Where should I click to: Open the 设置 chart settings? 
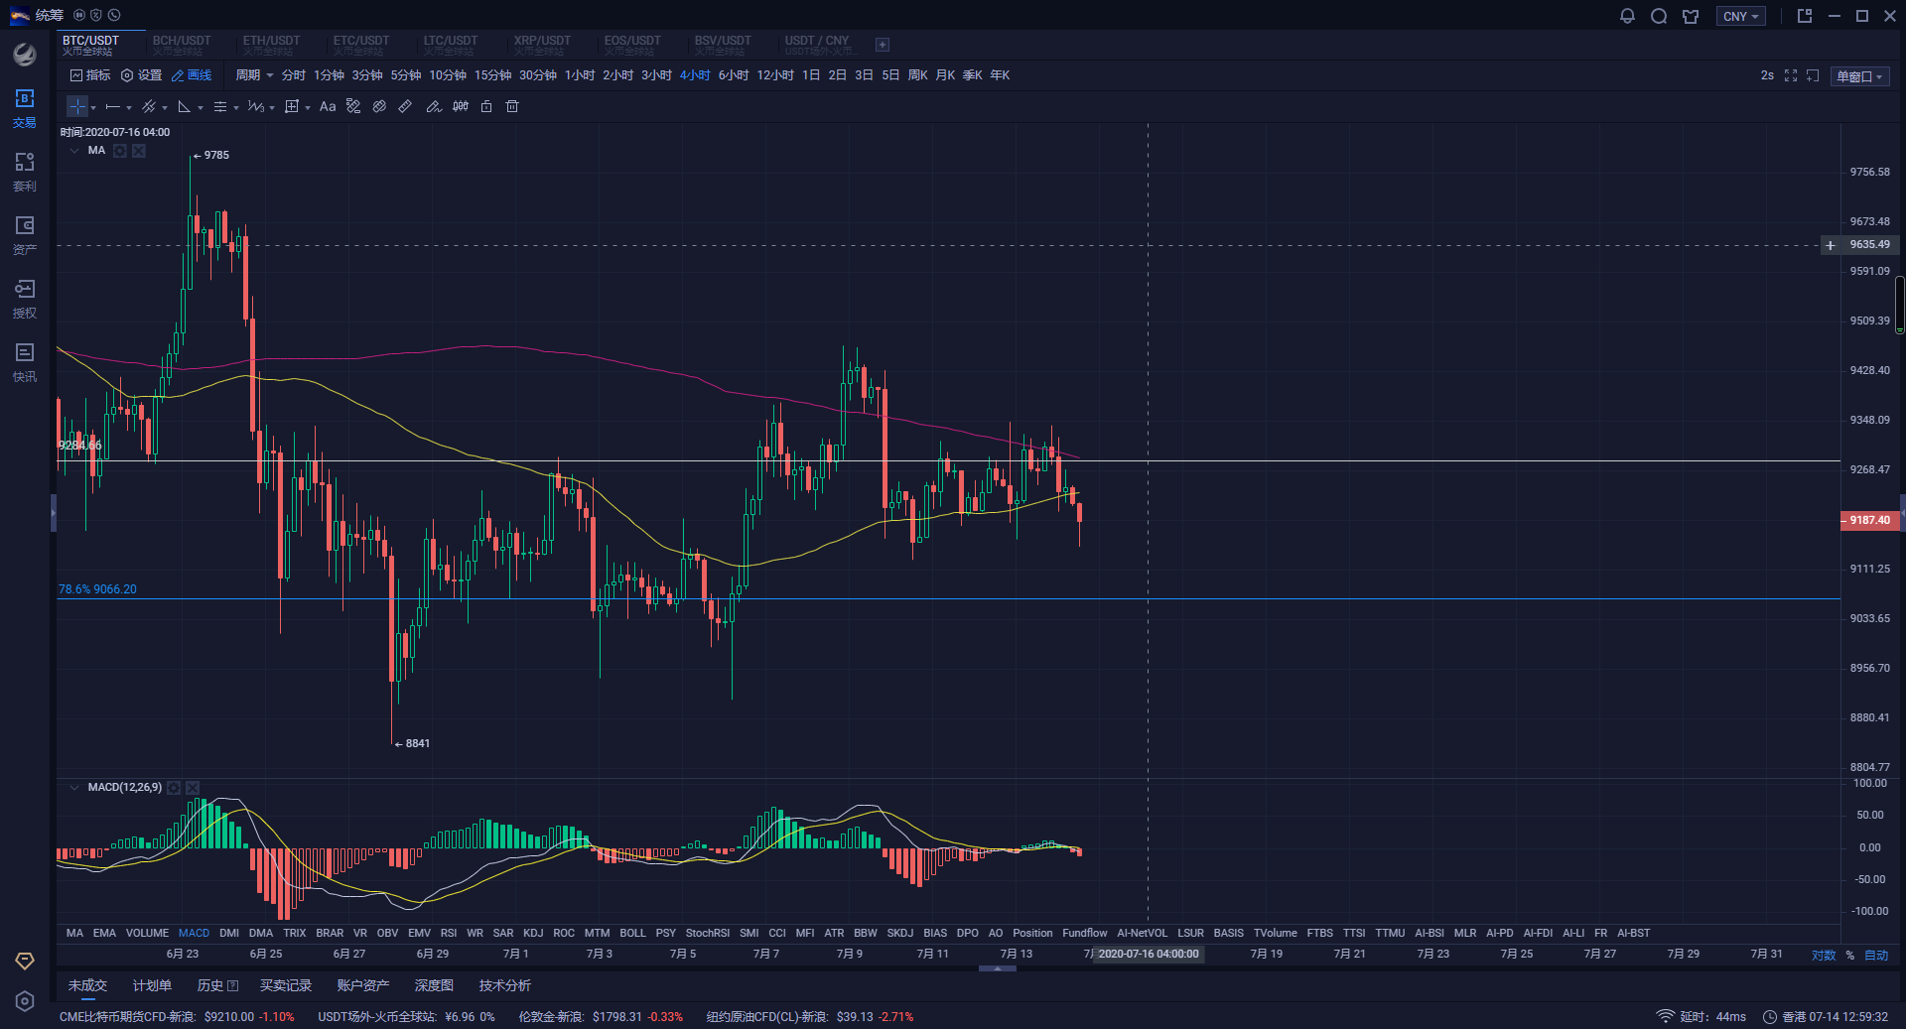[142, 75]
